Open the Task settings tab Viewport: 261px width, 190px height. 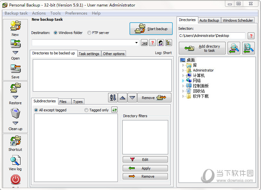89,54
